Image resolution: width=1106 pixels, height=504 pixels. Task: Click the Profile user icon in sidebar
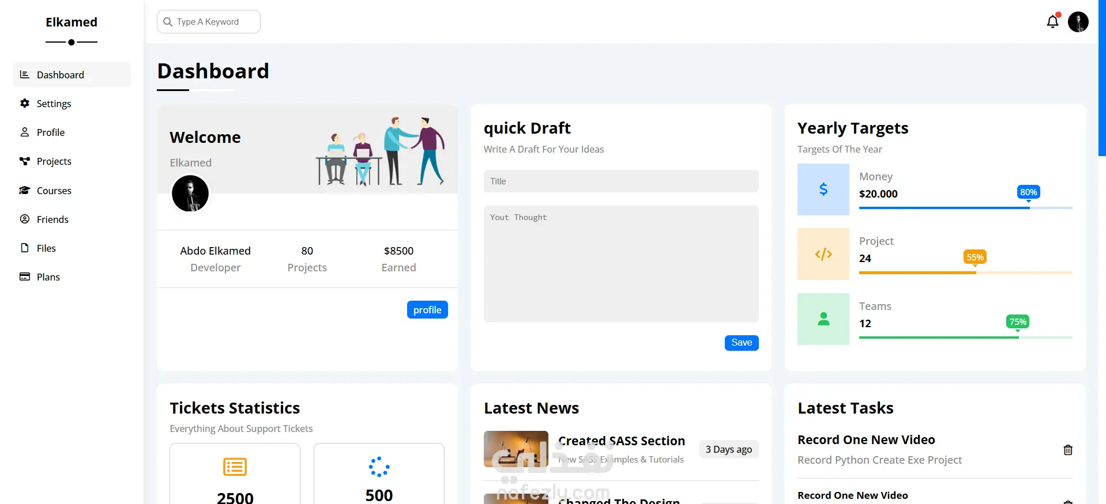coord(24,132)
